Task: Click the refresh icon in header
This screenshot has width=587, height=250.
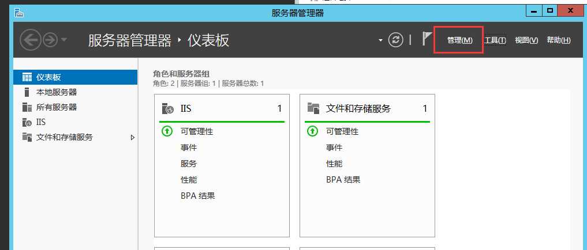Action: click(395, 39)
